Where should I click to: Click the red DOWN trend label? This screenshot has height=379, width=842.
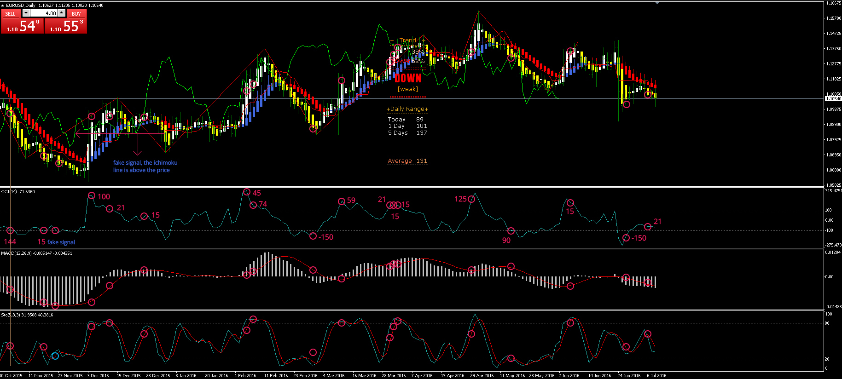pos(408,78)
